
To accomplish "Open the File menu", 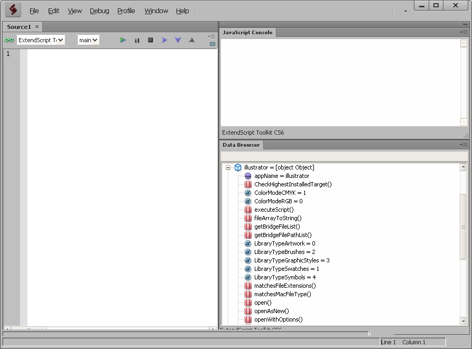I will [x=34, y=11].
